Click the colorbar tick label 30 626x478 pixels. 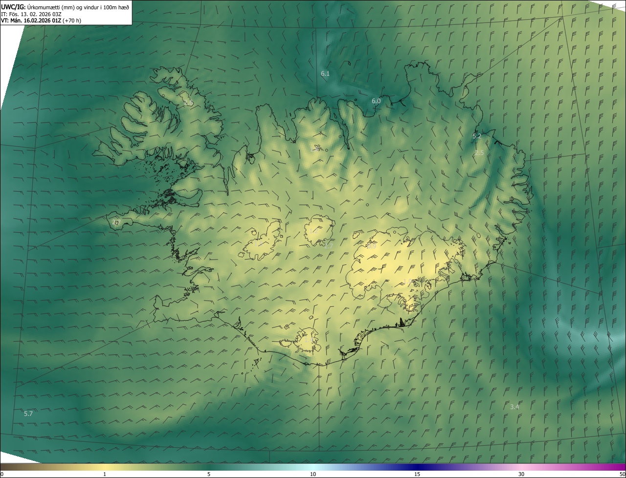(x=521, y=475)
